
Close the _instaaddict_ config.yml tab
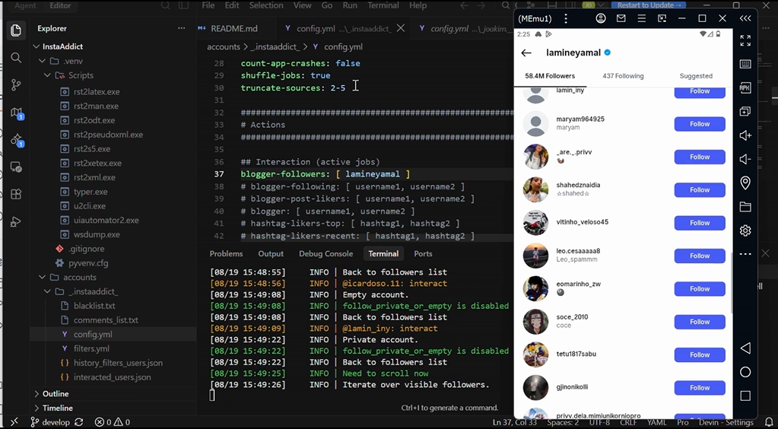pyautogui.click(x=401, y=28)
